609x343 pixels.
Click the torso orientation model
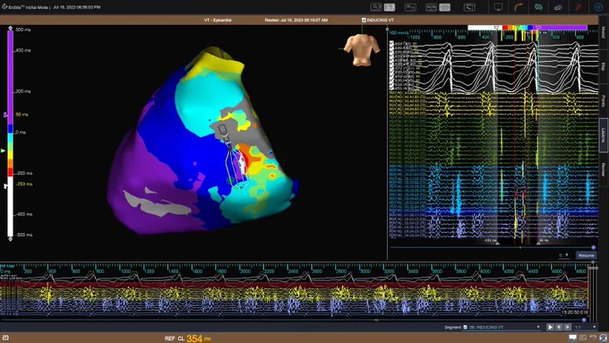pos(362,50)
